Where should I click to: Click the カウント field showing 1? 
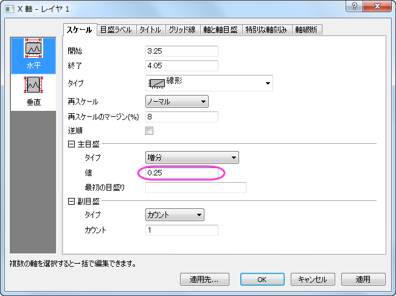pos(182,230)
